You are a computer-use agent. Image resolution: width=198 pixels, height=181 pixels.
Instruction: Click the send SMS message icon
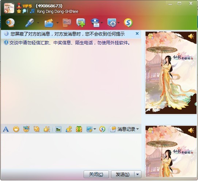tap(67, 23)
